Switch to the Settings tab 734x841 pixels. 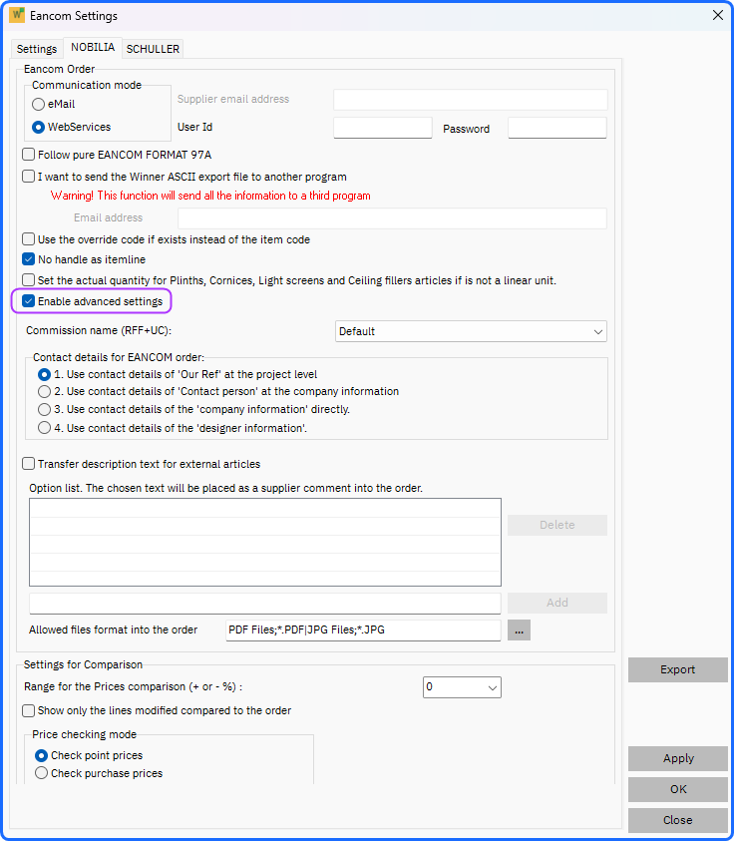tap(37, 49)
